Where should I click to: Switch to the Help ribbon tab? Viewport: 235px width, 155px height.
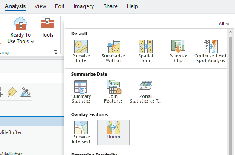coord(132,6)
